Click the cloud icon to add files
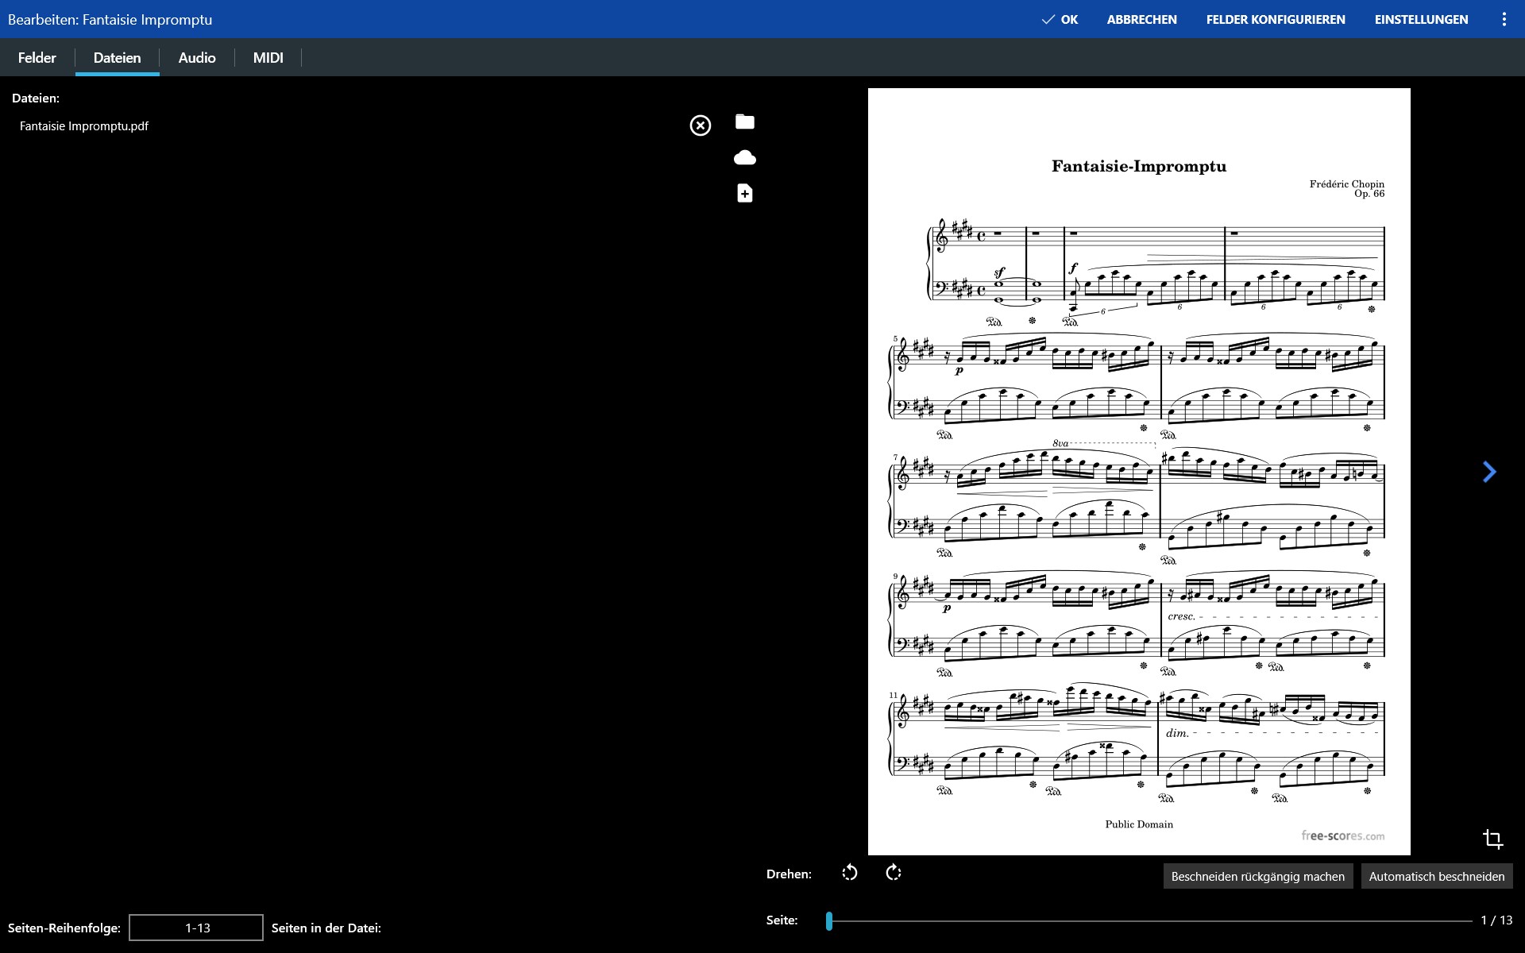This screenshot has width=1525, height=953. click(x=744, y=158)
